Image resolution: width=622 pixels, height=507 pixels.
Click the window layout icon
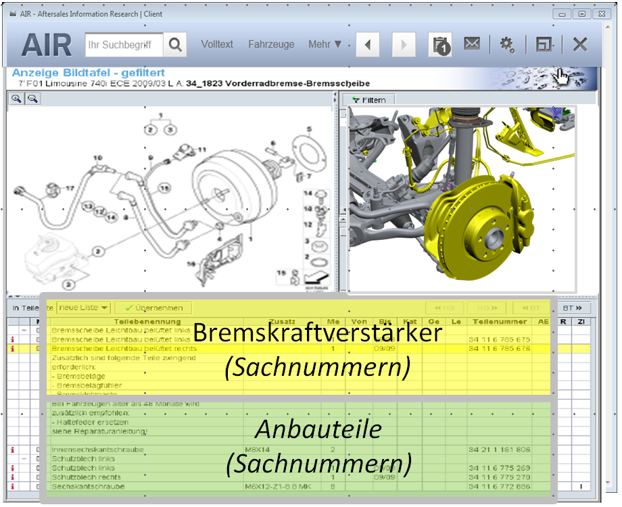tap(544, 45)
